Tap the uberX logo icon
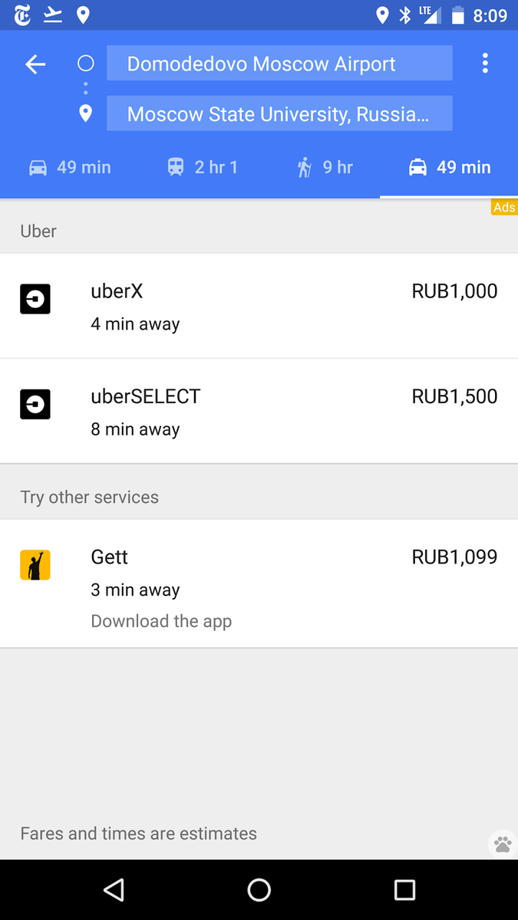The image size is (518, 920). [35, 299]
